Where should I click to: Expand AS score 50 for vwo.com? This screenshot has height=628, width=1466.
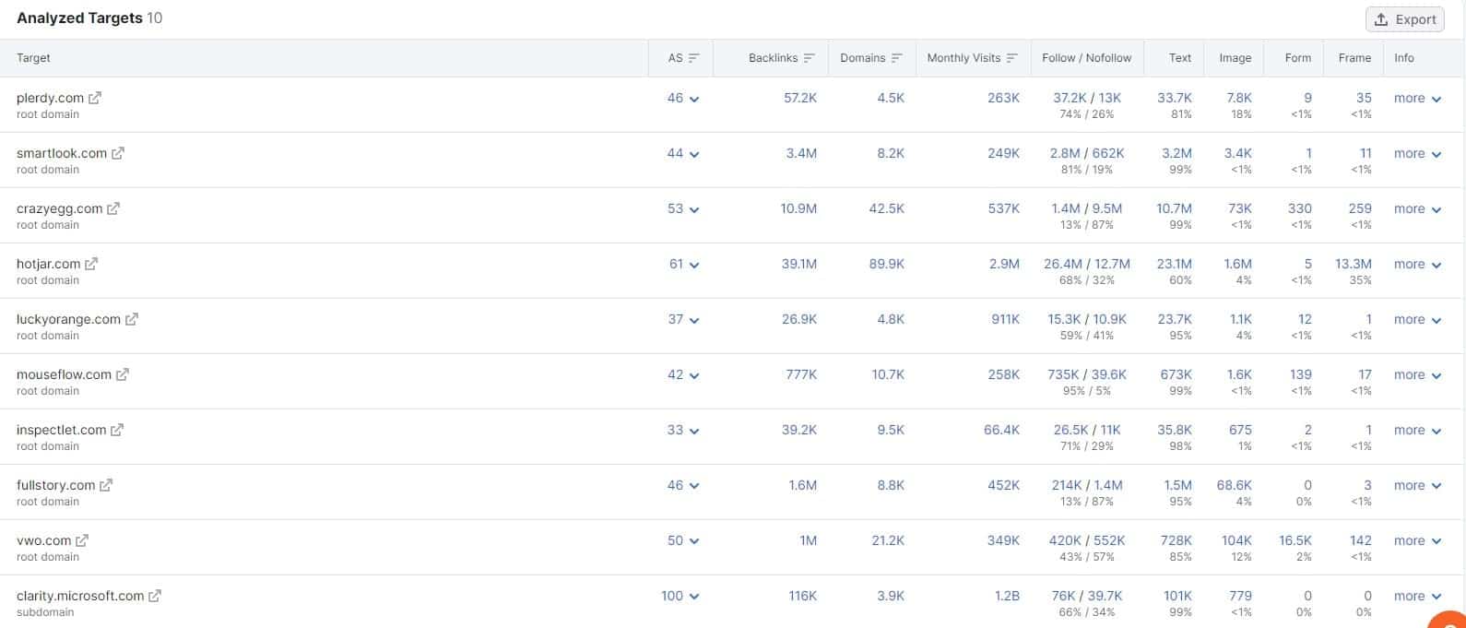(683, 540)
